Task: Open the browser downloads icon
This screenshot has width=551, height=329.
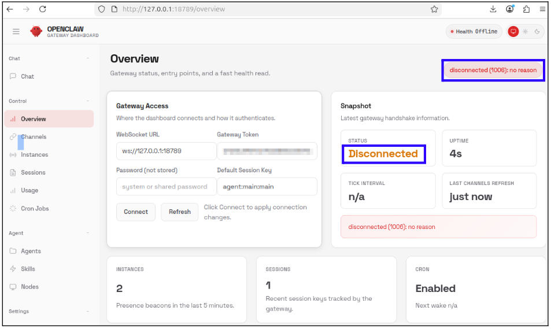Action: [493, 9]
